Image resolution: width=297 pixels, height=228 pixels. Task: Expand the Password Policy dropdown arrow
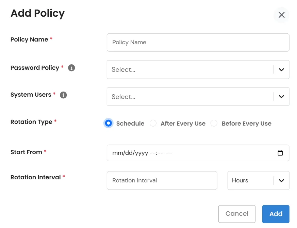point(281,69)
